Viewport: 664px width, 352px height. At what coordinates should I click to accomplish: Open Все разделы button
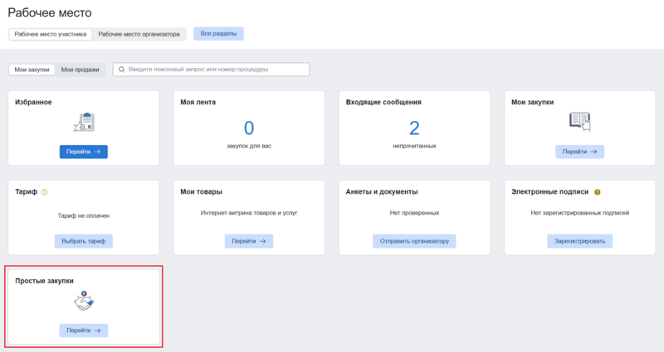(x=218, y=34)
